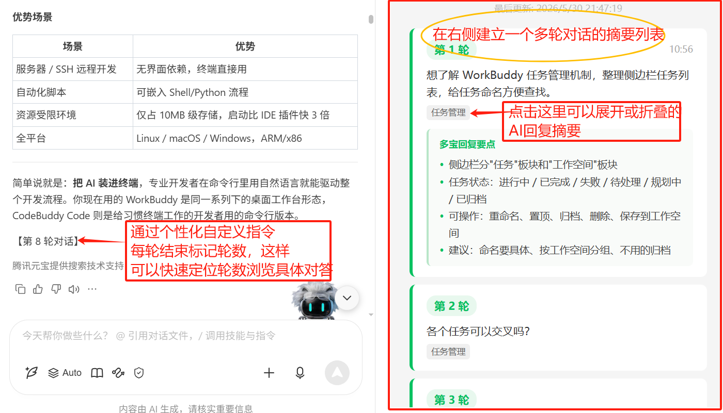Click the 优势 table header cell
723x413 pixels.
[x=245, y=46]
